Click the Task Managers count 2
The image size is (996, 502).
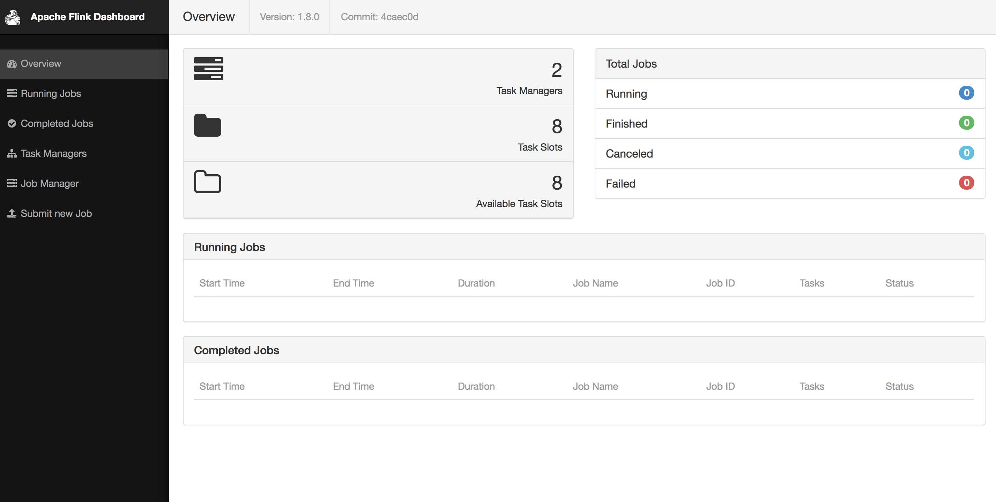coord(557,70)
